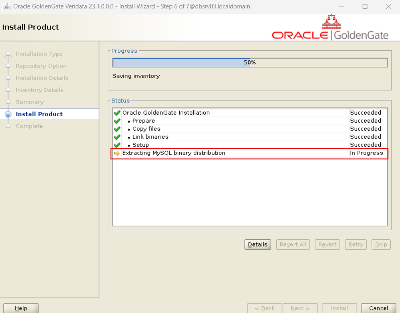This screenshot has height=313, width=400.
Task: Minimize the Install Wizard window
Action: click(342, 6)
